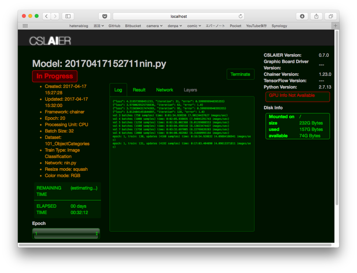The image size is (357, 273).
Task: Click the disk used 157G Bytes value
Action: click(311, 129)
